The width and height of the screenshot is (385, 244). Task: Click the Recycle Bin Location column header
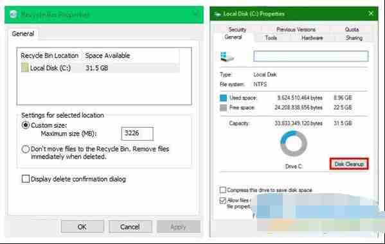[x=49, y=56]
